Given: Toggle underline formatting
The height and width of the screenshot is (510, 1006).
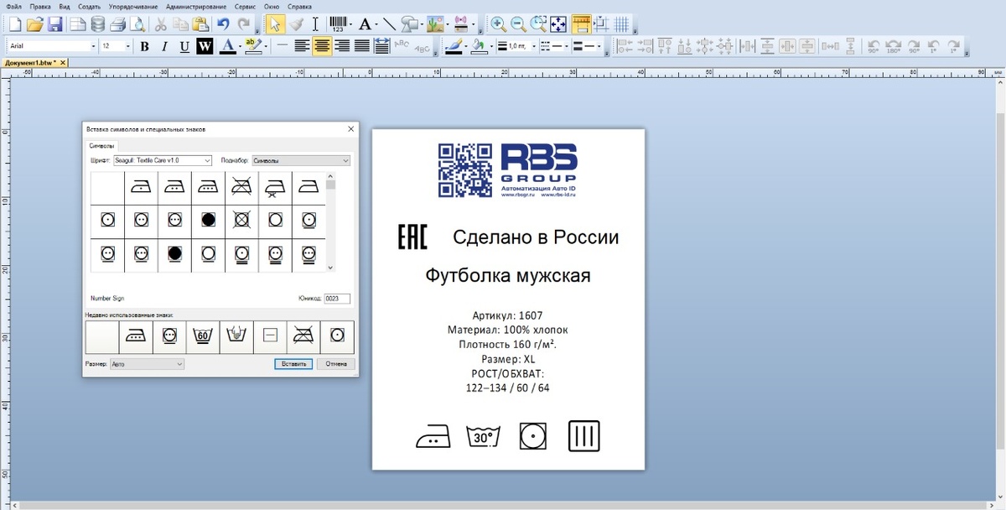Looking at the screenshot, I should pyautogui.click(x=184, y=46).
